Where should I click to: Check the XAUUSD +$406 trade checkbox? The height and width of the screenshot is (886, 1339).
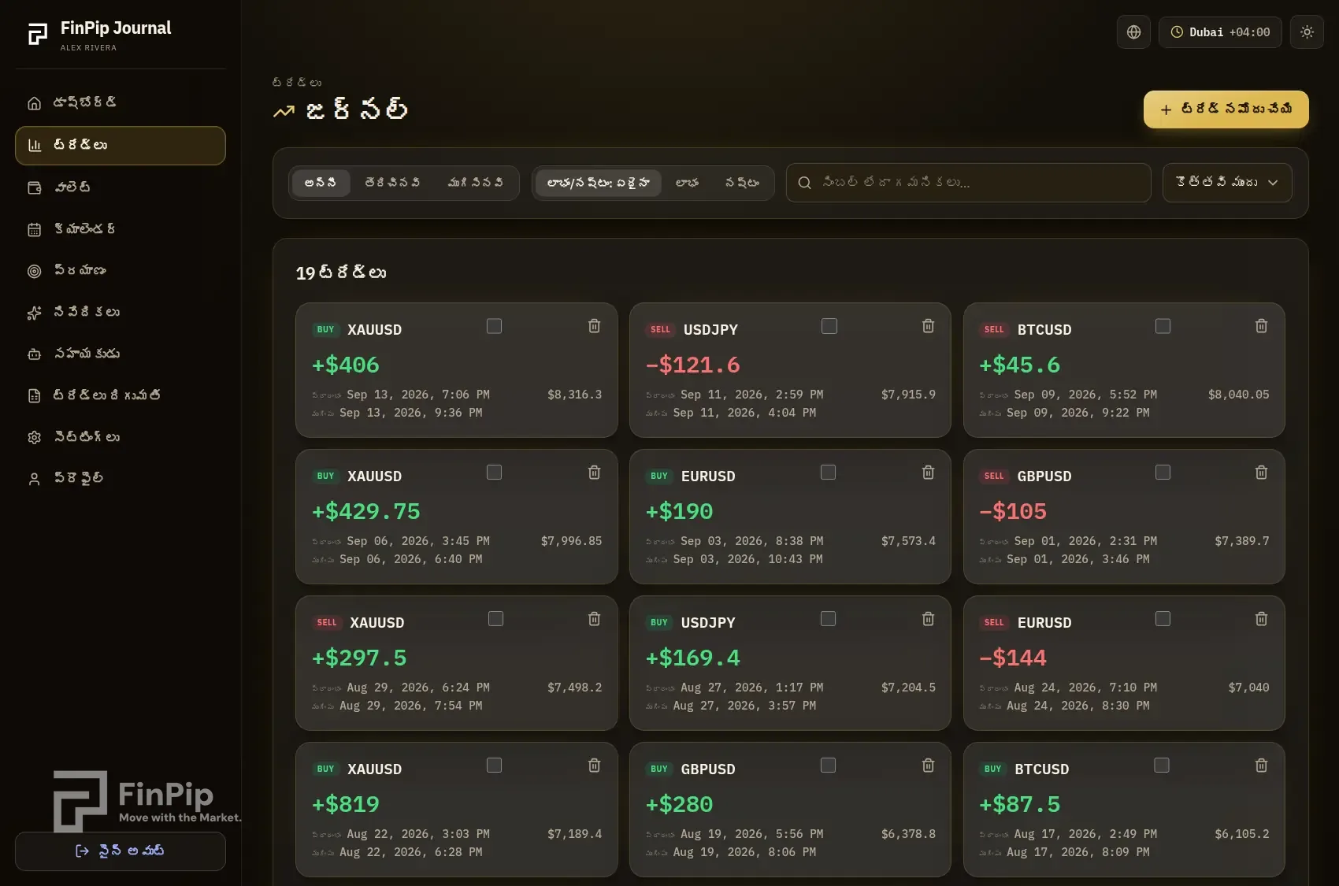[x=494, y=326]
